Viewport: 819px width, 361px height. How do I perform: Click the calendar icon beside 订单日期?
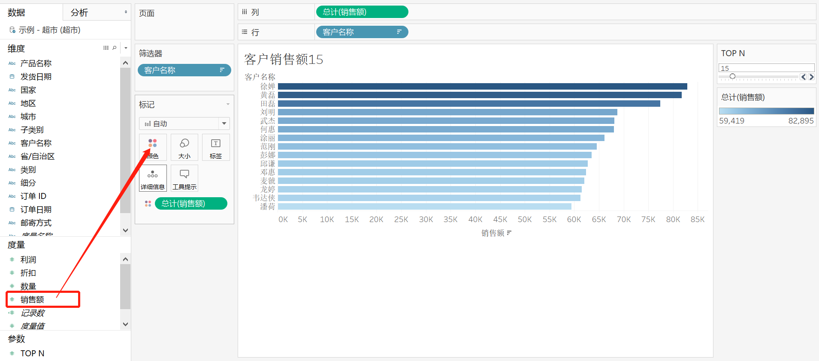point(12,210)
